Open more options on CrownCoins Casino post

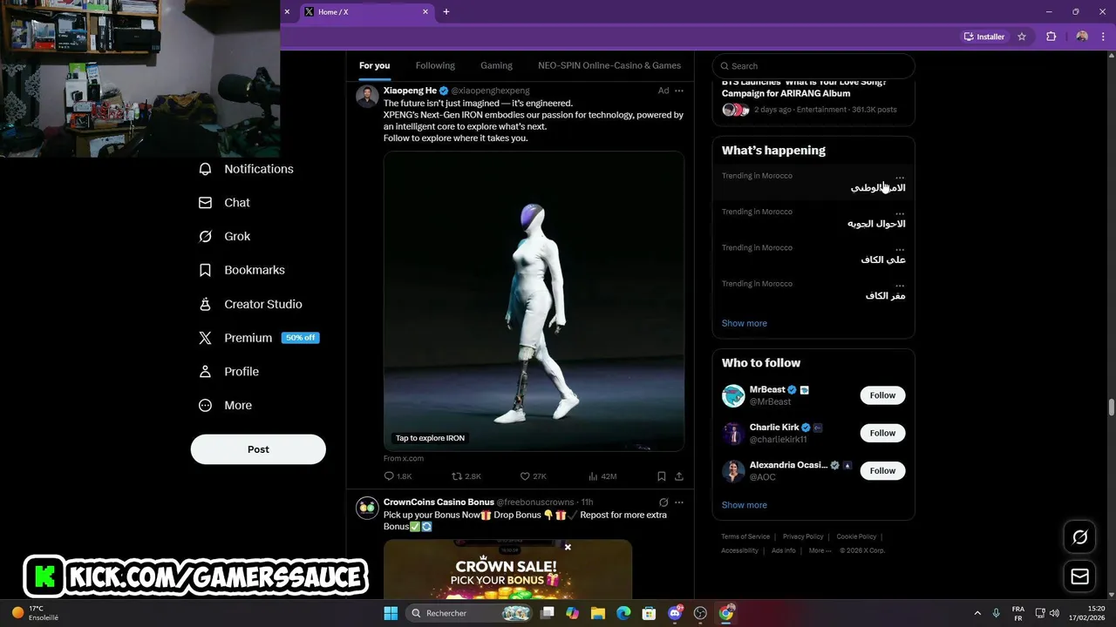coord(679,502)
